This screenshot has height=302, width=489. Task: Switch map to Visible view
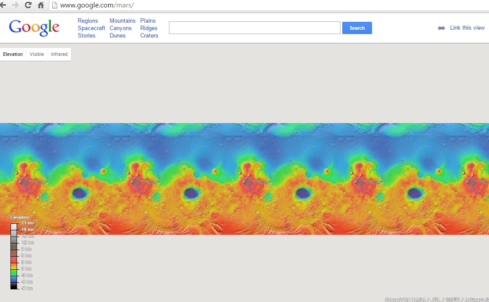pos(37,54)
